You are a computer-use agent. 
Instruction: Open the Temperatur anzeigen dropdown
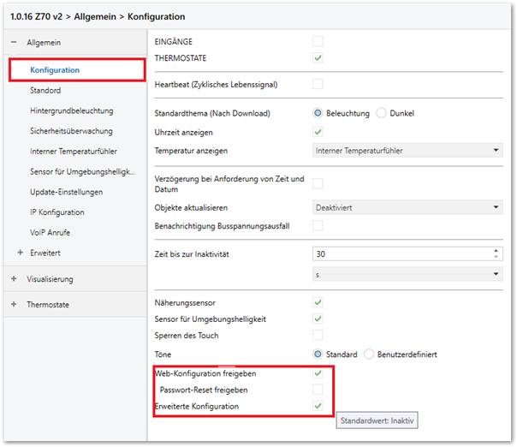pos(407,151)
